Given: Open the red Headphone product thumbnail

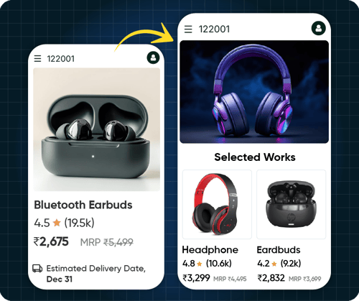Looking at the screenshot, I should (217, 204).
